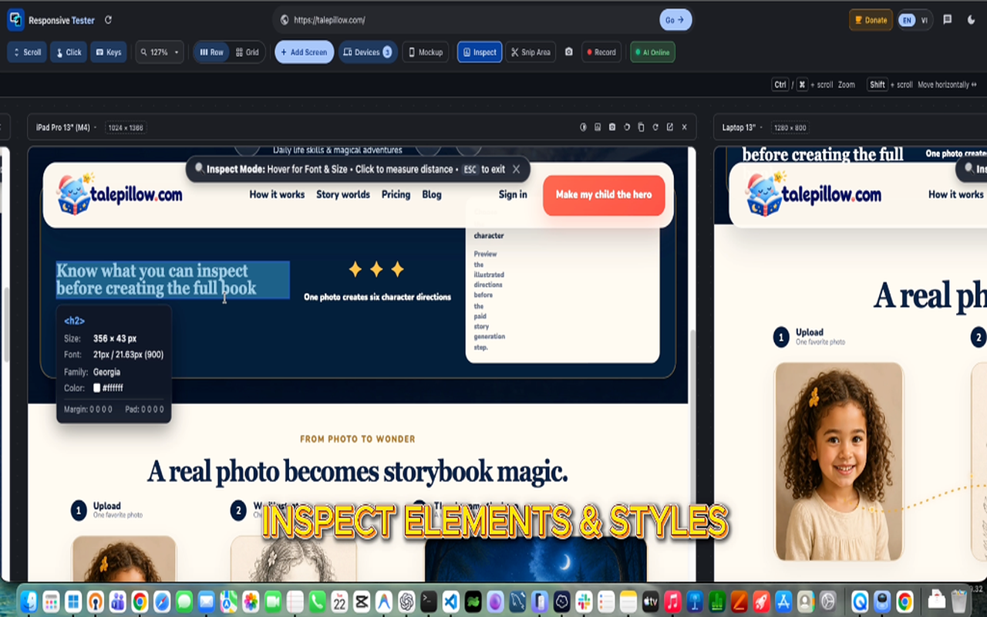Click the Responsive Tester logo icon
Image resolution: width=987 pixels, height=617 pixels.
point(15,20)
